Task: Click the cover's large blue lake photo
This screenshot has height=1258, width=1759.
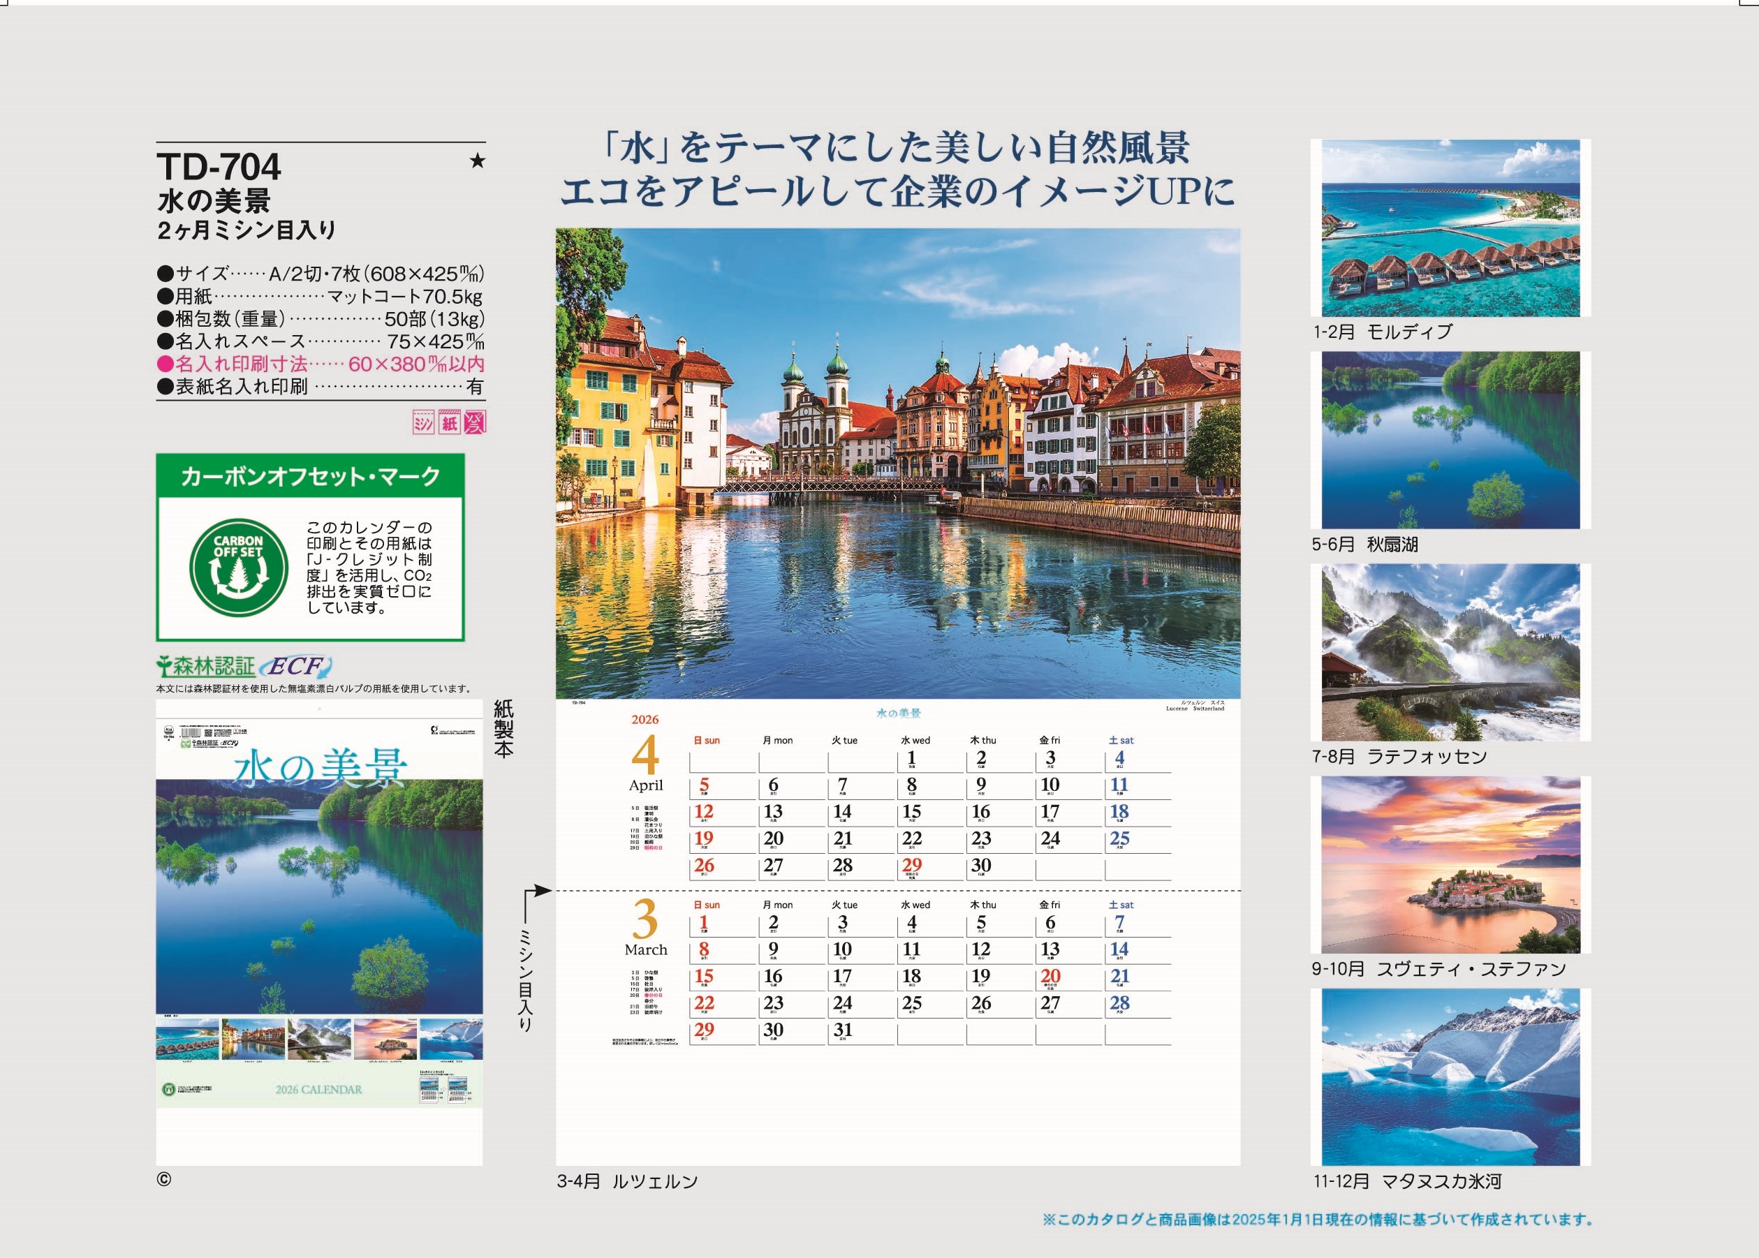Action: (x=319, y=896)
